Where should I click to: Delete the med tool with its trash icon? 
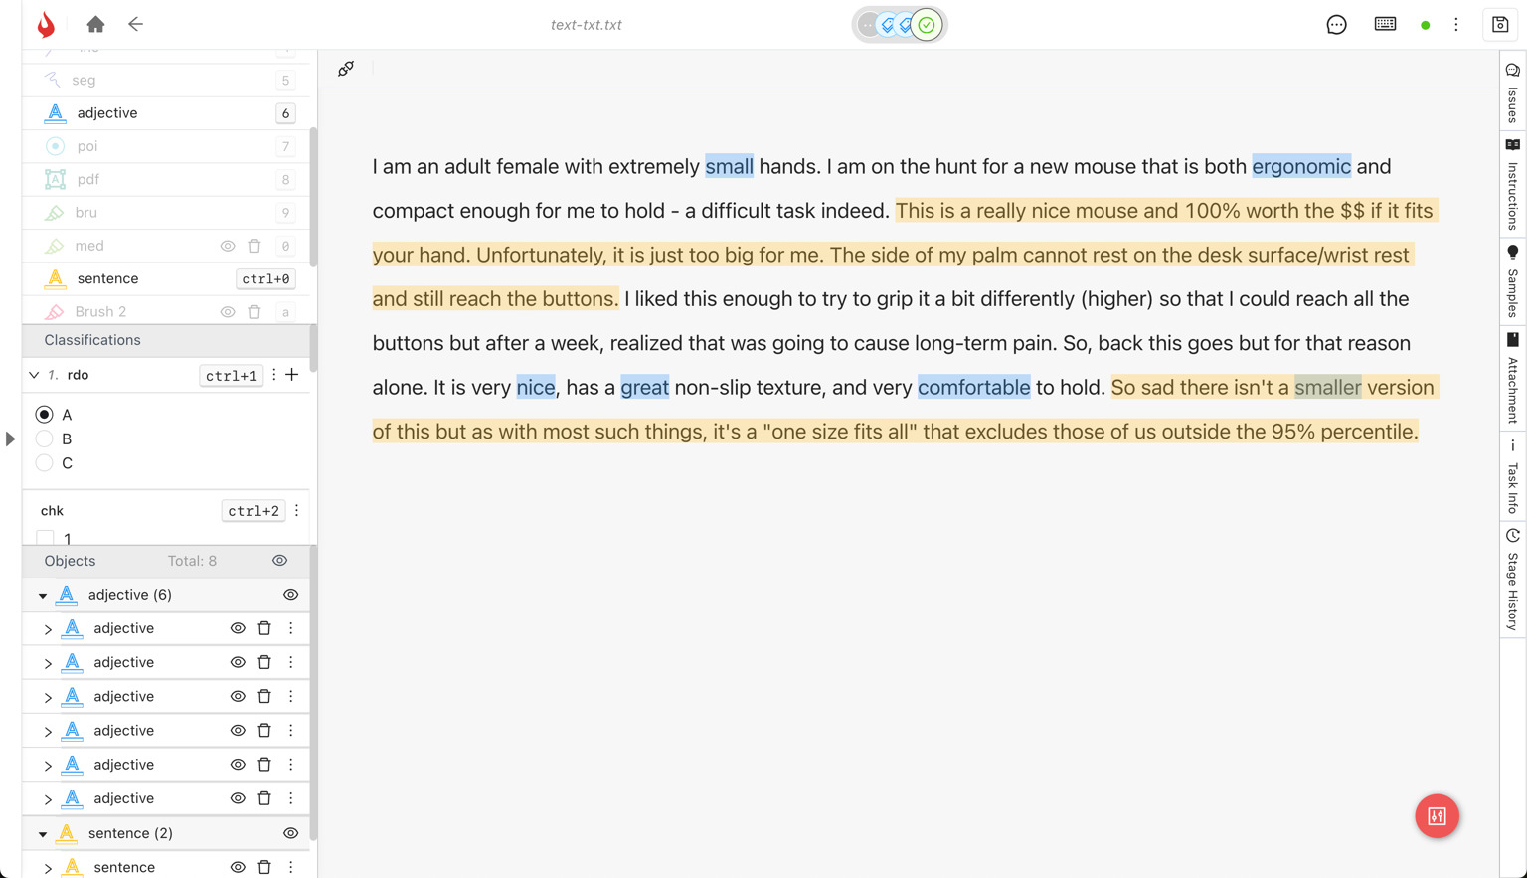[x=254, y=246]
